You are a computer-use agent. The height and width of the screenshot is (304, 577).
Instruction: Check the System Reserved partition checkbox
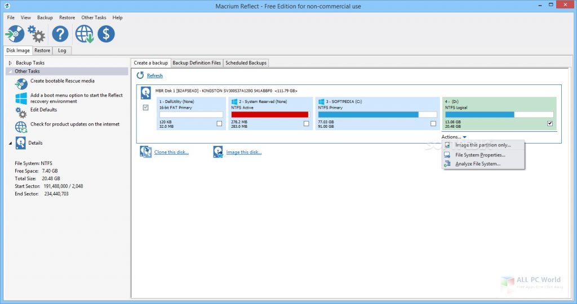coord(306,123)
